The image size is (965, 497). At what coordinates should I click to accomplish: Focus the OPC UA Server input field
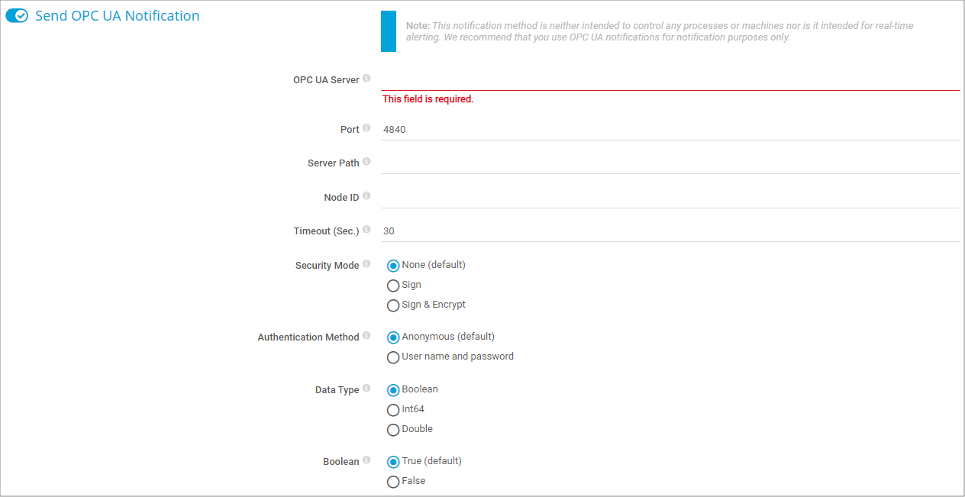click(670, 80)
